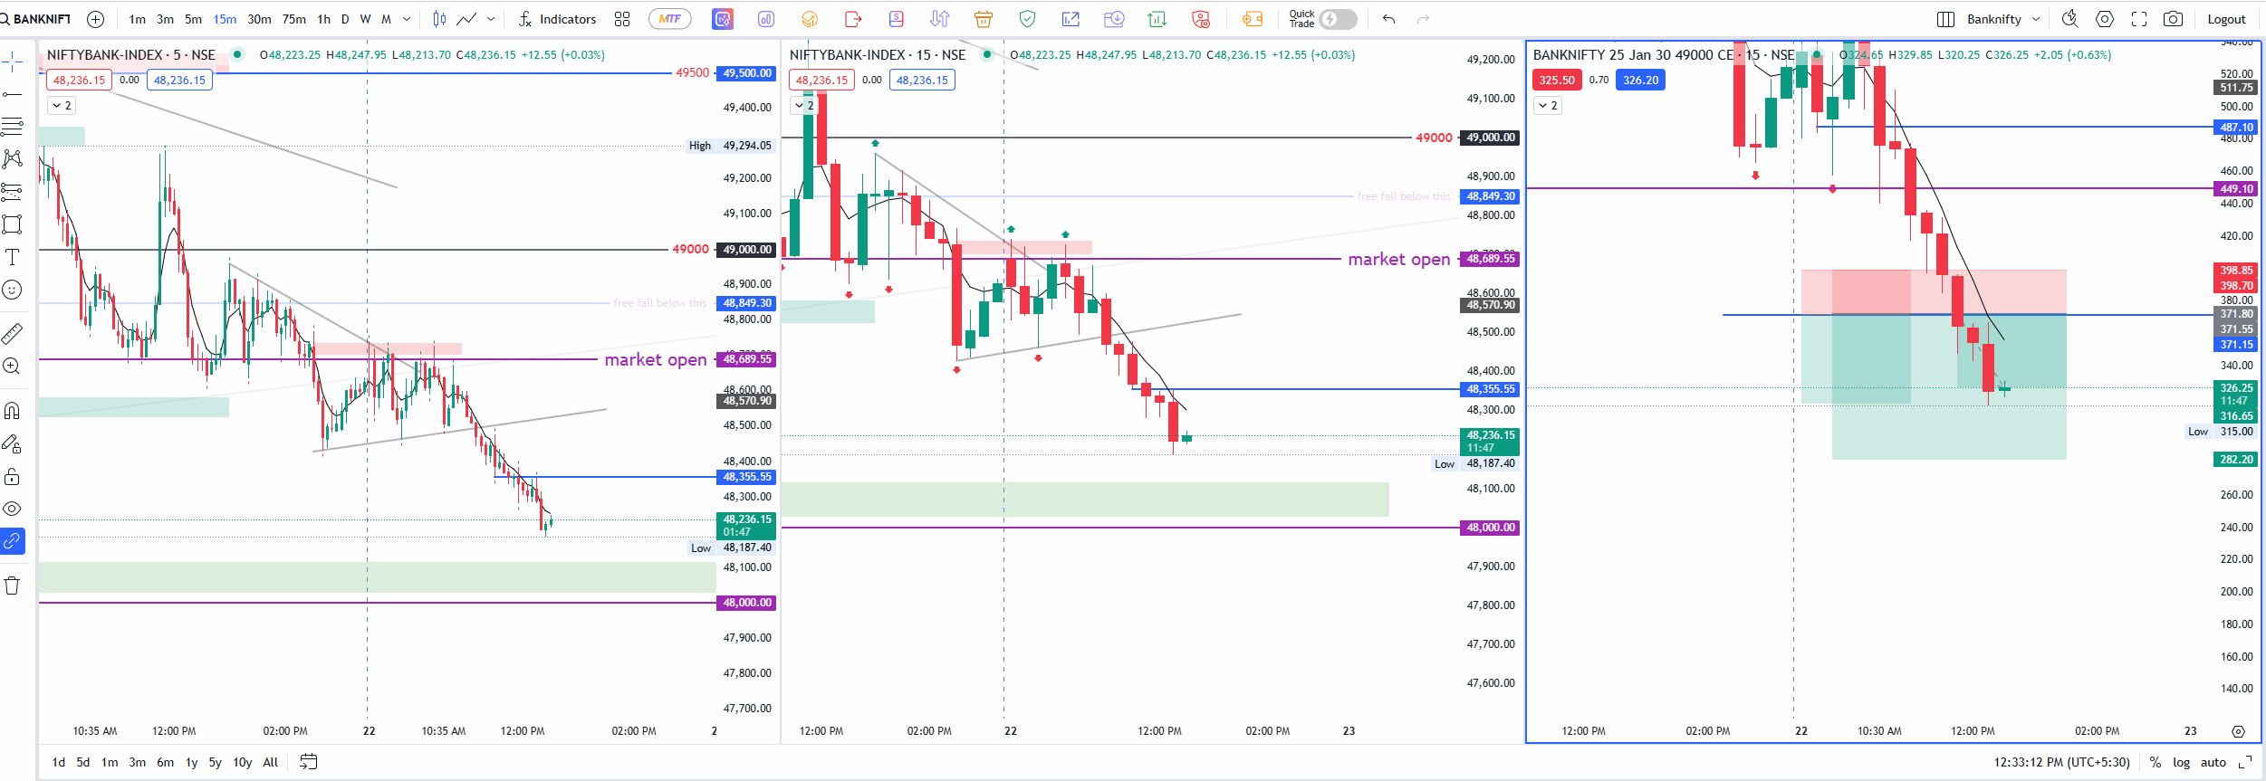This screenshot has width=2266, height=781.
Task: Switch to the 5m timeframe
Action: pos(193,19)
